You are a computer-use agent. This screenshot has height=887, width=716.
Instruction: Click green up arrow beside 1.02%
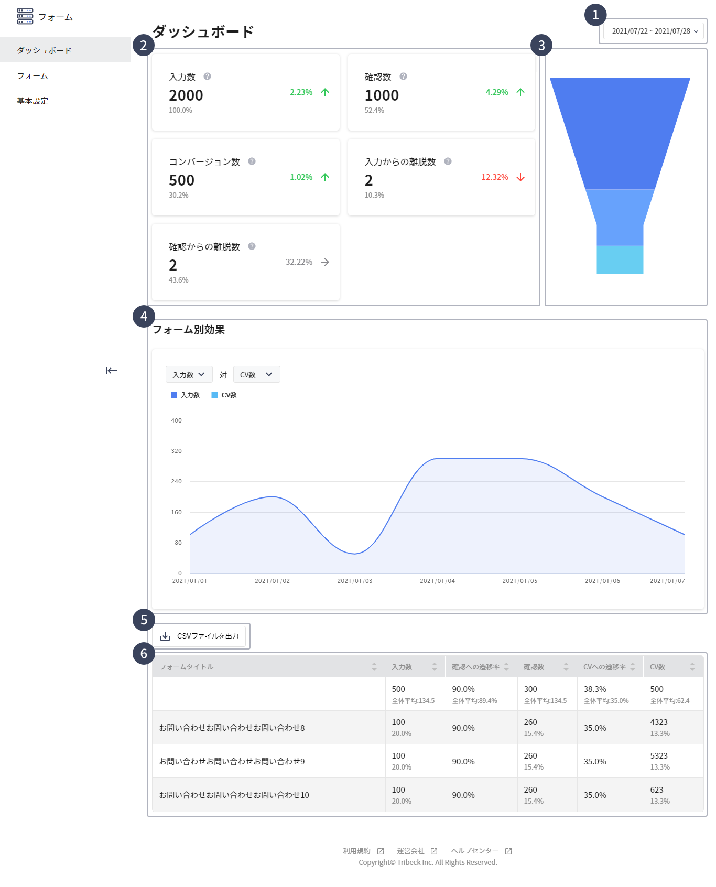(325, 177)
